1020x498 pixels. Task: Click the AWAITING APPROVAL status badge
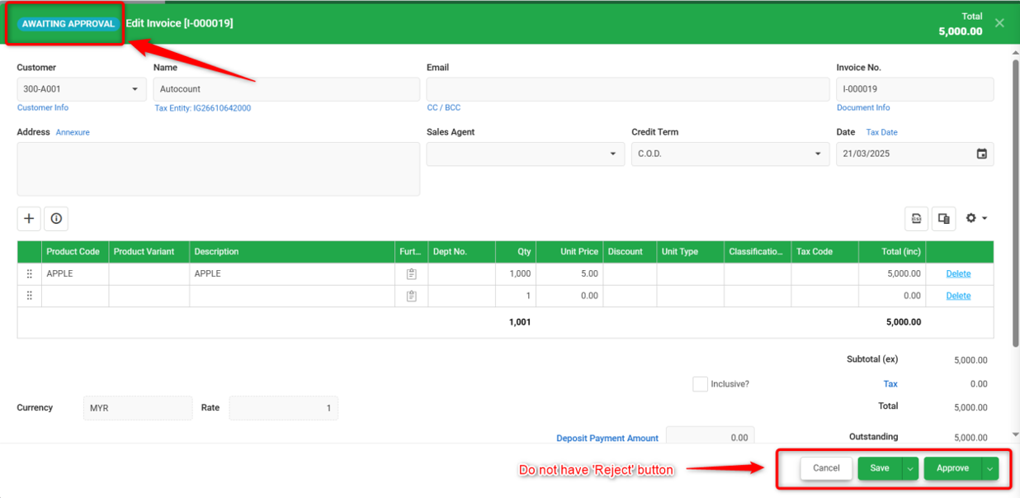pos(68,24)
